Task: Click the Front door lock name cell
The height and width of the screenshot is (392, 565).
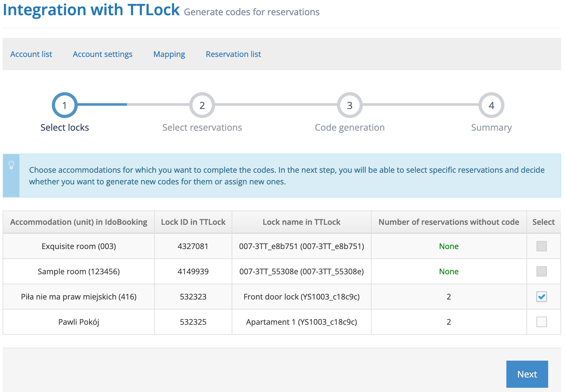Action: 301,297
